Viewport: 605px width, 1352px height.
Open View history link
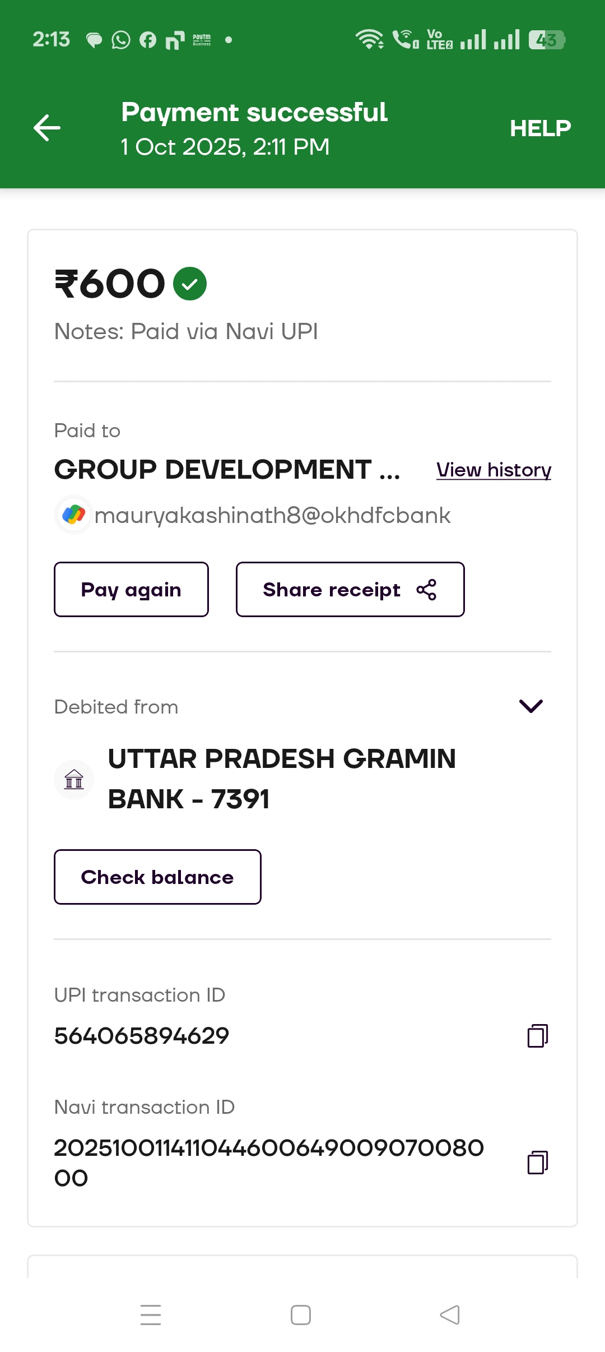coord(494,470)
